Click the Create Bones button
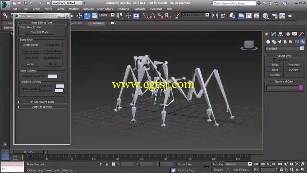 click(x=30, y=45)
